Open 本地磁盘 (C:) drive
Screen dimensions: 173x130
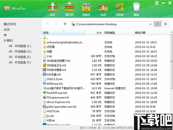(x=20, y=46)
